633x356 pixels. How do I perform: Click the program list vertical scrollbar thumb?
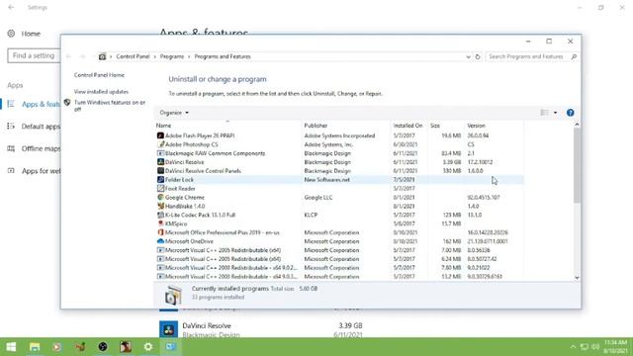(x=577, y=165)
